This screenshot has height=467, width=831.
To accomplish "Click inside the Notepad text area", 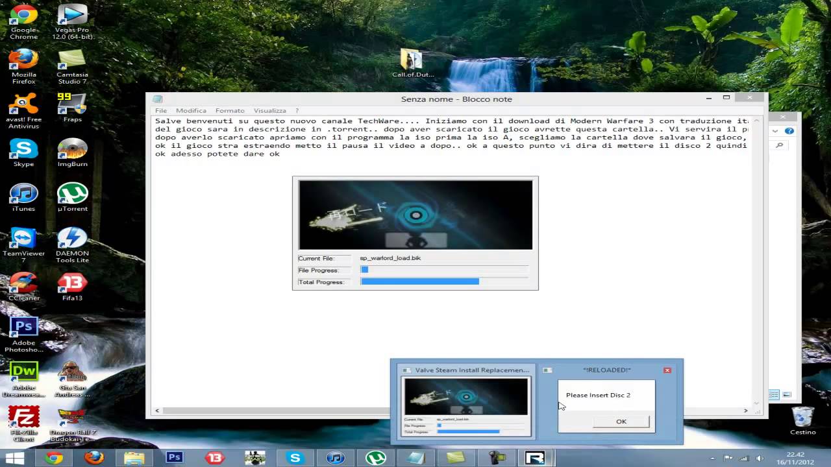I will tap(451, 261).
